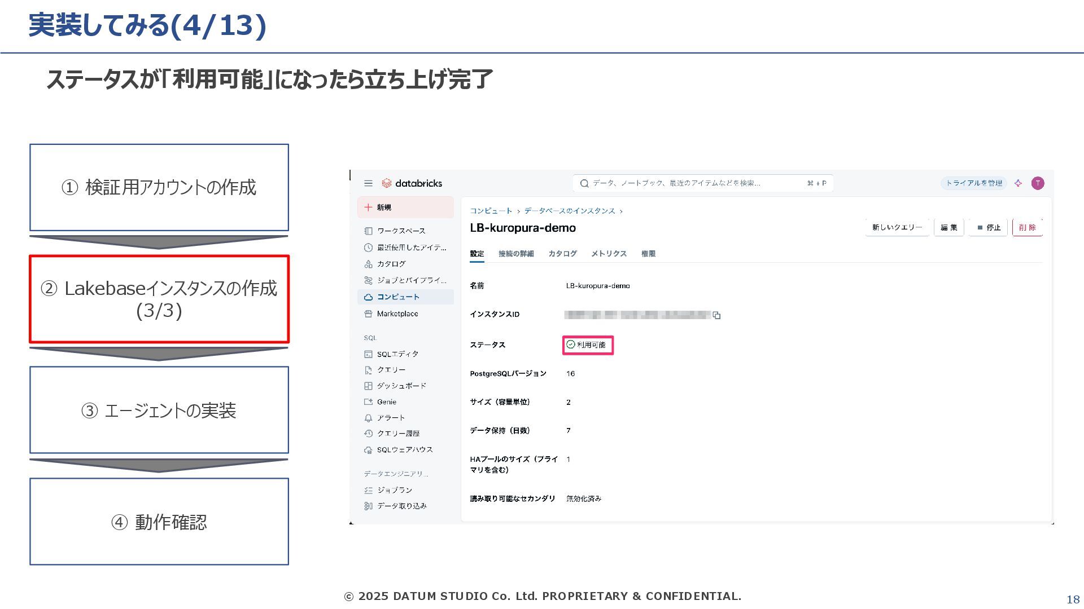1084x609 pixels.
Task: Copy the instance ID with the copy icon
Action: [716, 315]
